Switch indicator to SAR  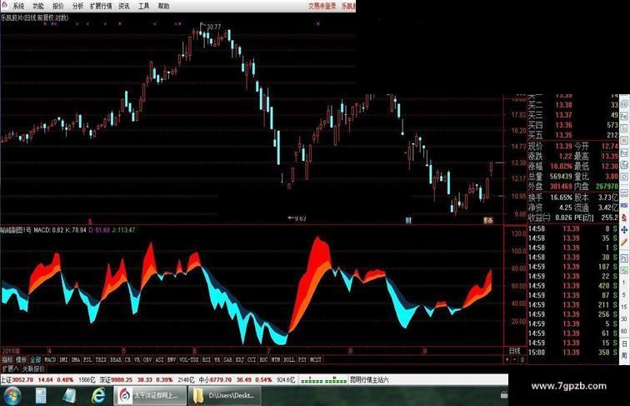[227, 360]
